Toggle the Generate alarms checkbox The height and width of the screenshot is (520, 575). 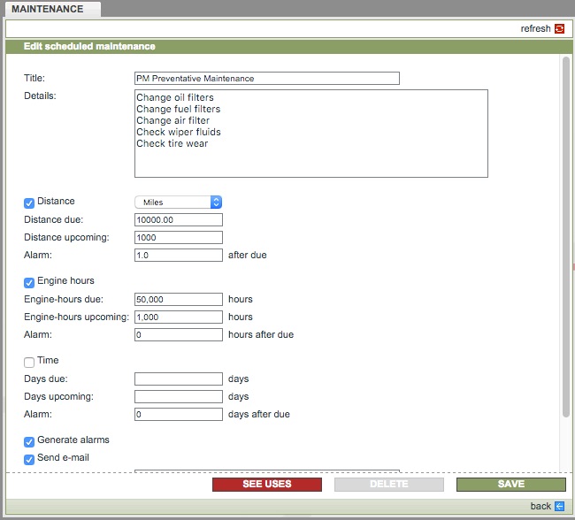click(29, 441)
